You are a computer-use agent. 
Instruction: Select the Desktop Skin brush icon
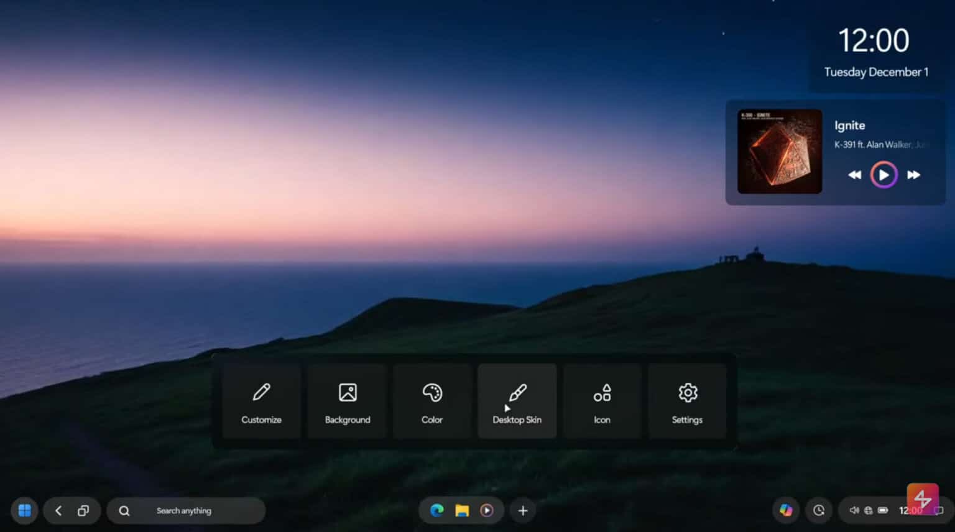pos(517,393)
